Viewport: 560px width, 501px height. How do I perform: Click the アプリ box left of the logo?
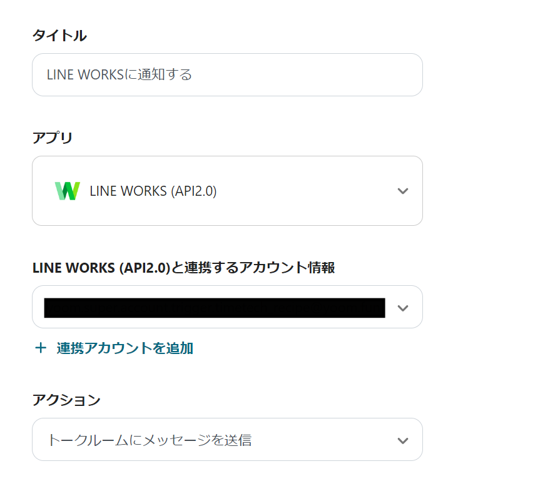click(x=43, y=191)
